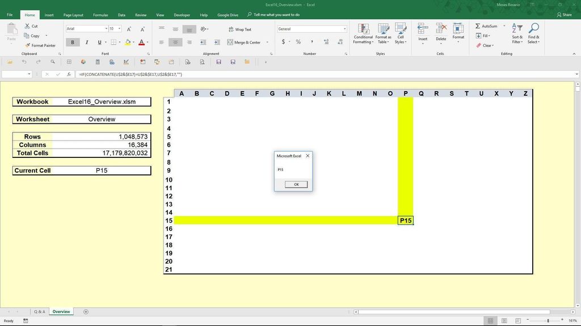581x326 pixels.
Task: Close the Microsoft Excel message dialog
Action: click(308, 156)
